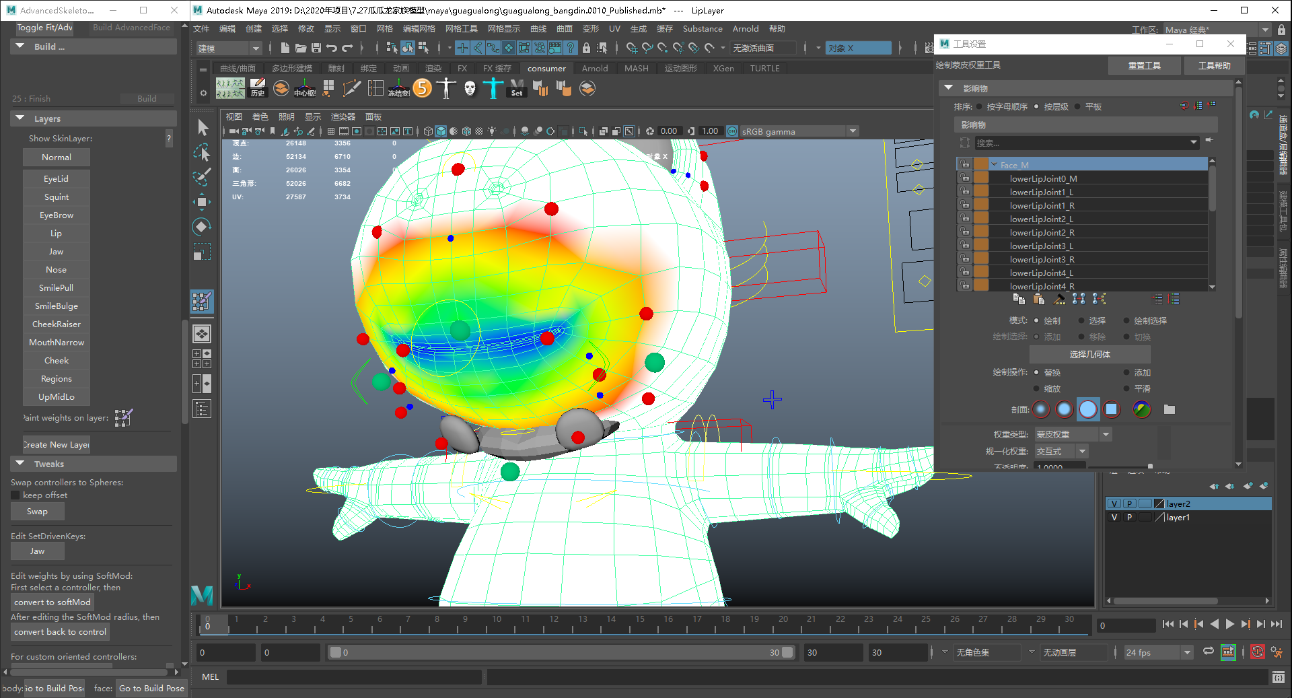Click the skull shelf icon
The height and width of the screenshot is (698, 1292).
tap(470, 88)
